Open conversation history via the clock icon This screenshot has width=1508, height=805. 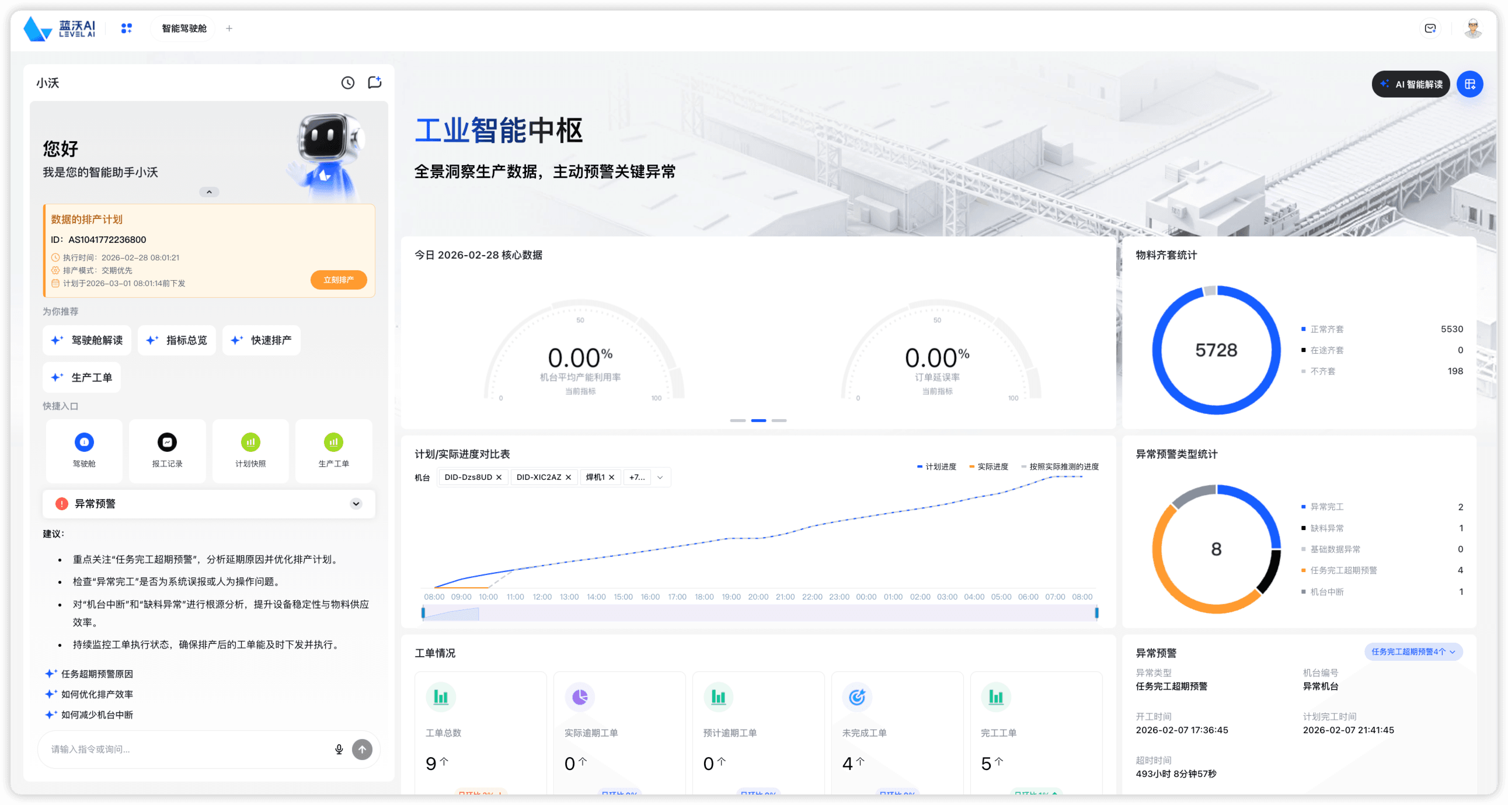348,83
